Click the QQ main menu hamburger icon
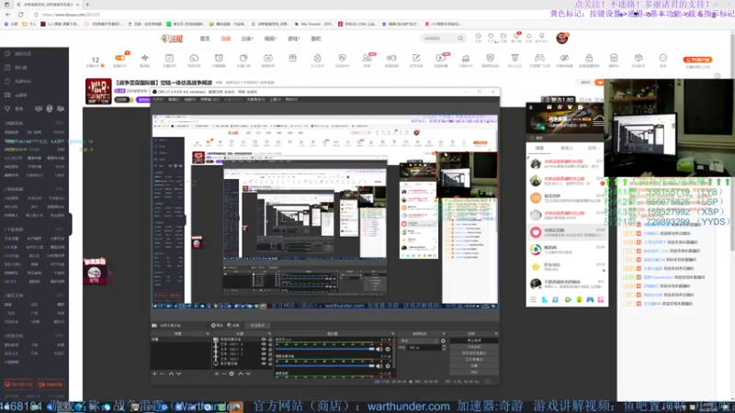735x413 pixels. coord(533,299)
